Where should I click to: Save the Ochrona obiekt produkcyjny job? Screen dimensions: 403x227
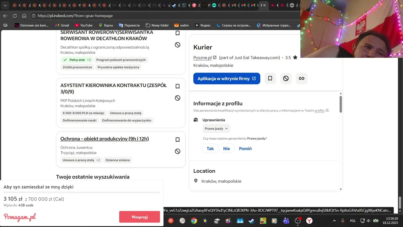coord(178,140)
